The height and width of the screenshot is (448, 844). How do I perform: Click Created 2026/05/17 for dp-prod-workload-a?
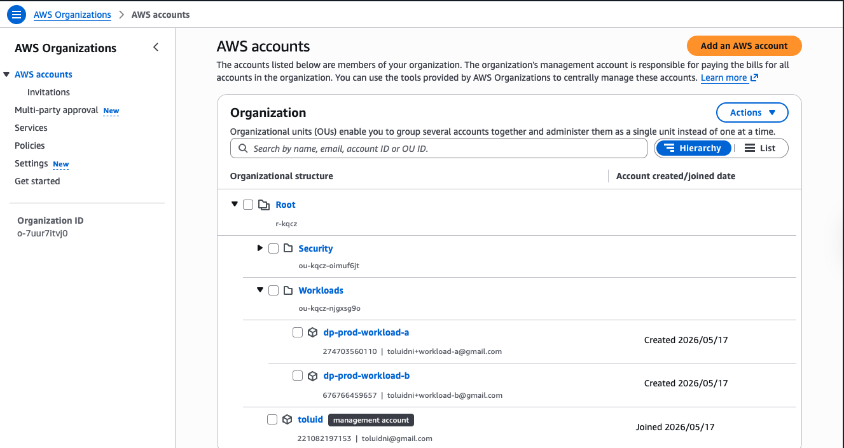pyautogui.click(x=686, y=340)
